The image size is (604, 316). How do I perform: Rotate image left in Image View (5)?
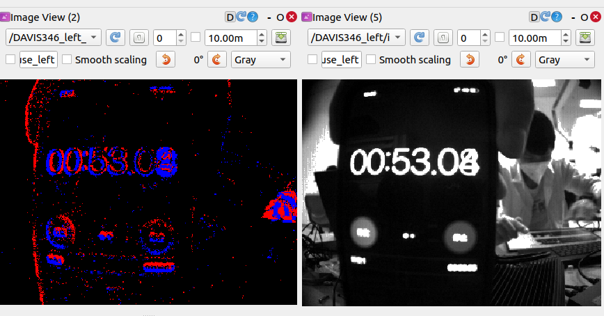pyautogui.click(x=470, y=60)
